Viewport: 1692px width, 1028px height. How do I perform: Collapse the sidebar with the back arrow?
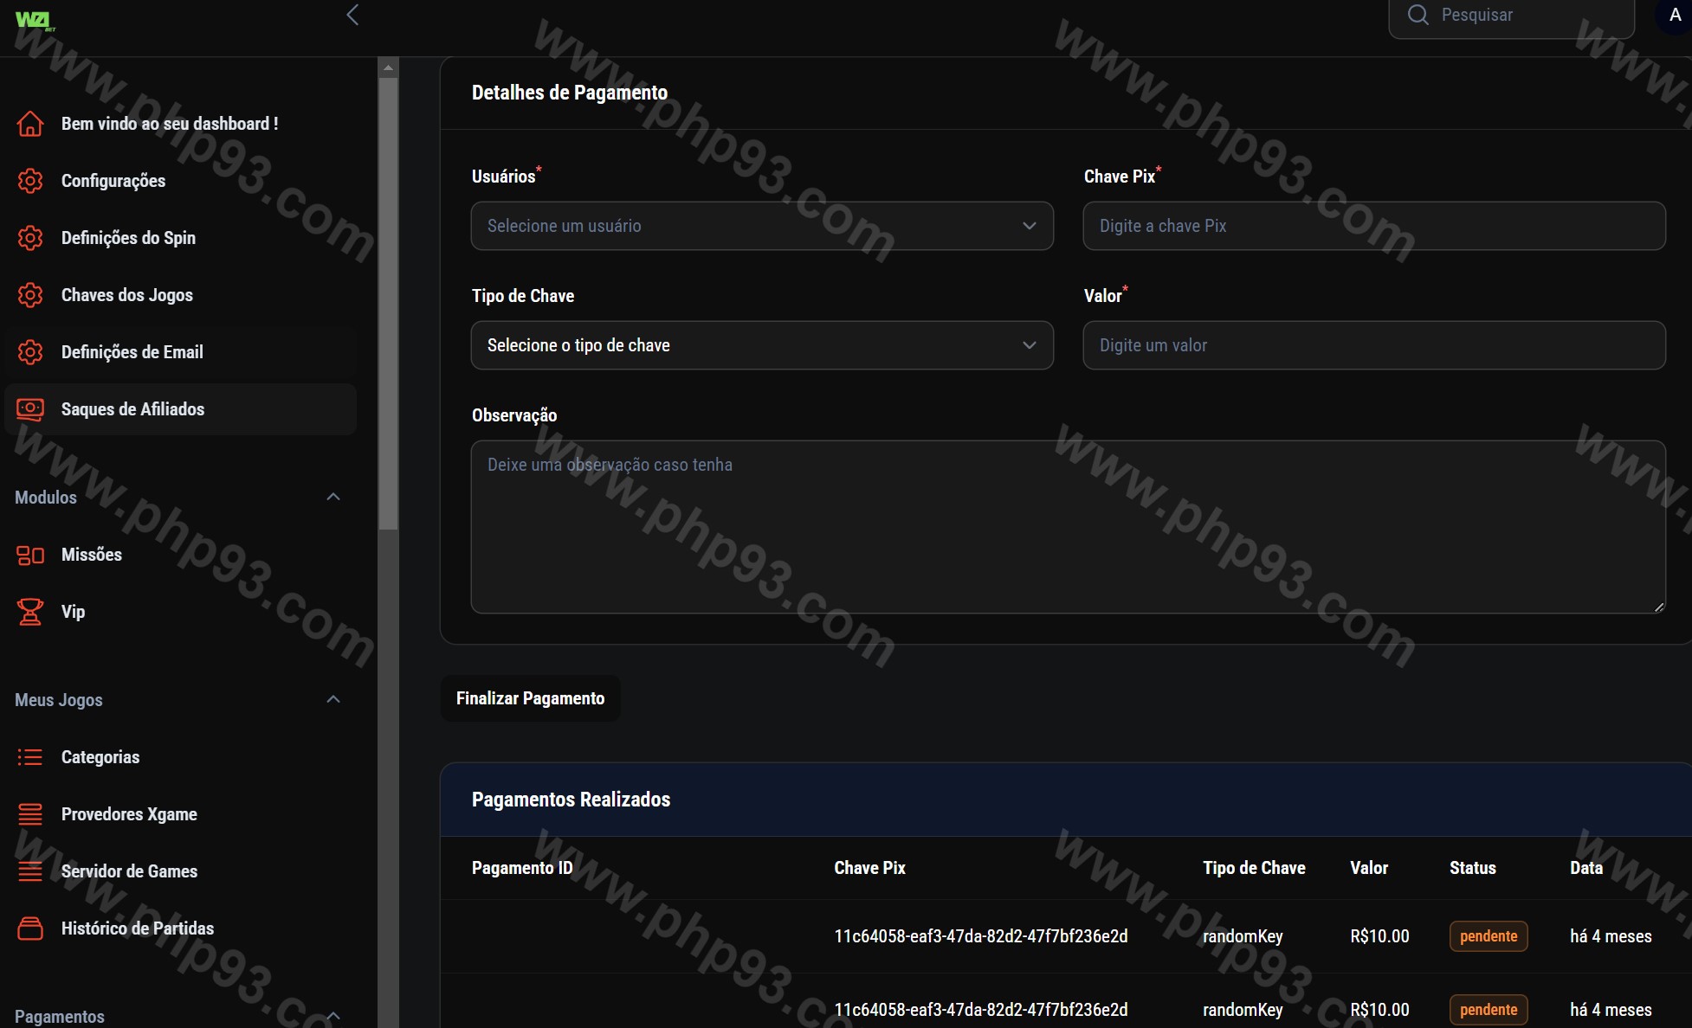tap(352, 15)
